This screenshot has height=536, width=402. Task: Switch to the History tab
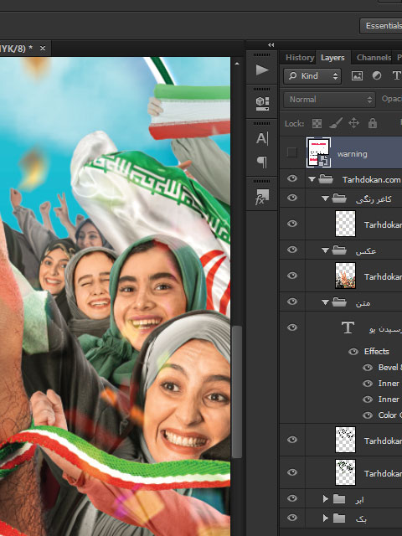300,58
